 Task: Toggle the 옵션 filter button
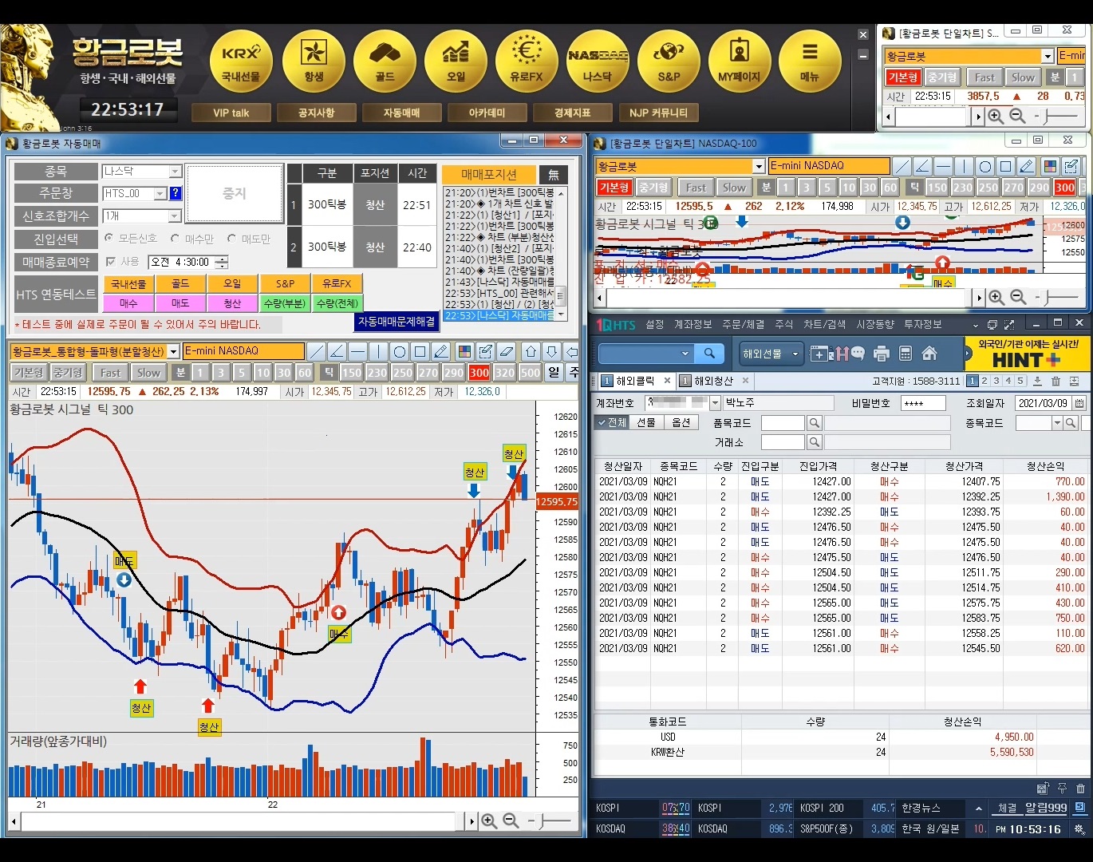coord(681,422)
